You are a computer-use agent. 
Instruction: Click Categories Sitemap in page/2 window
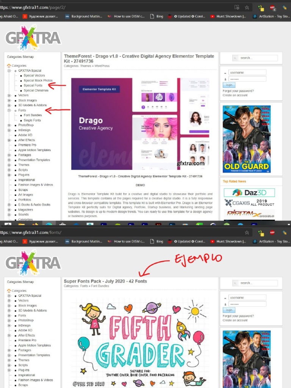(x=20, y=57)
